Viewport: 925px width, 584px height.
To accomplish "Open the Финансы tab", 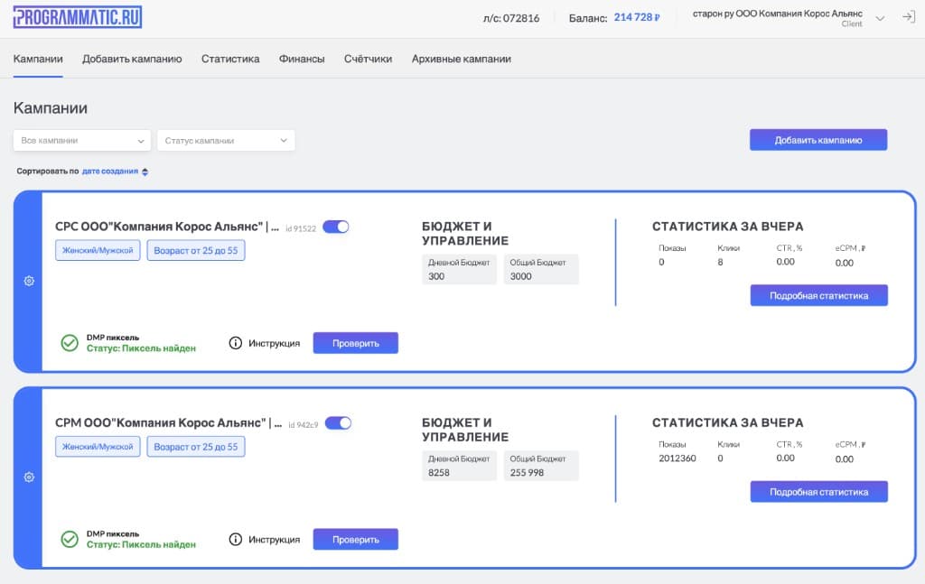I will pyautogui.click(x=302, y=59).
